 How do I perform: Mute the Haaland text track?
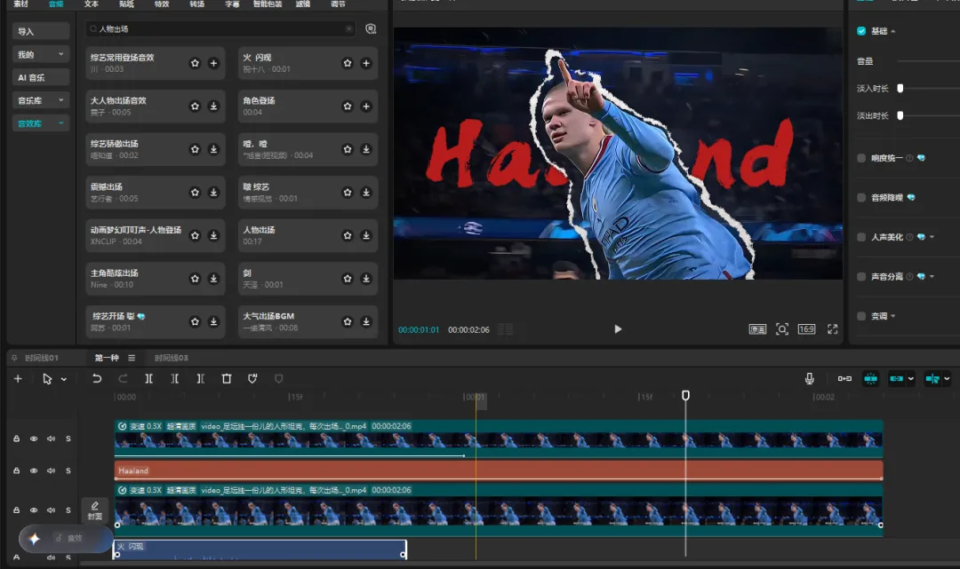coord(51,470)
